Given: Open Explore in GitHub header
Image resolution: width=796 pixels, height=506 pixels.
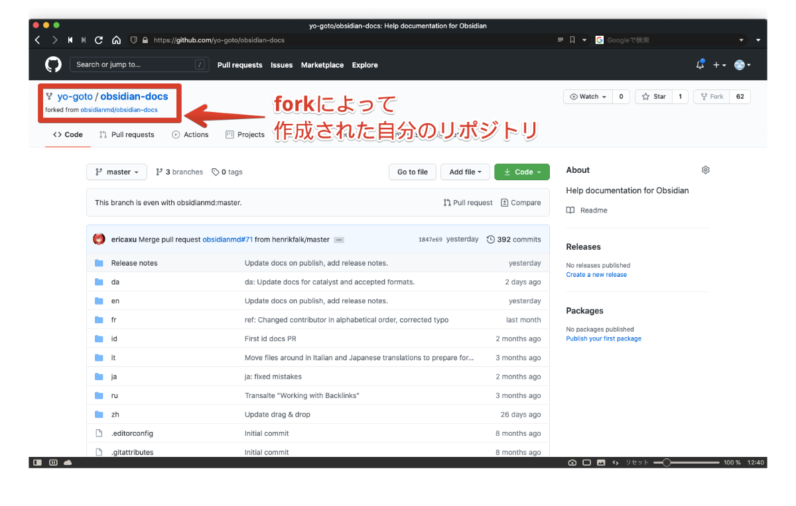Looking at the screenshot, I should pos(365,65).
